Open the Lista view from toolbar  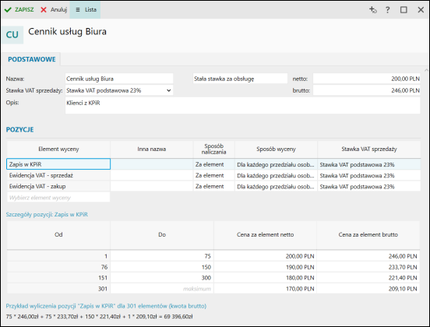pos(85,9)
